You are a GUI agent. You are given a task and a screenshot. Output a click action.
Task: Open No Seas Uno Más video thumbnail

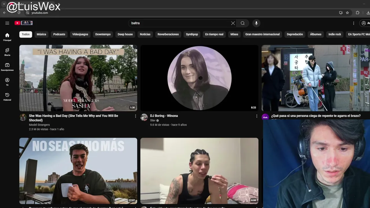click(78, 171)
